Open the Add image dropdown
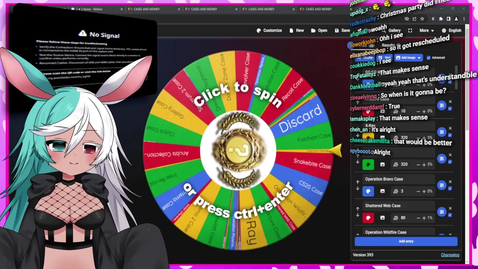The height and width of the screenshot is (269, 478). coord(408,58)
